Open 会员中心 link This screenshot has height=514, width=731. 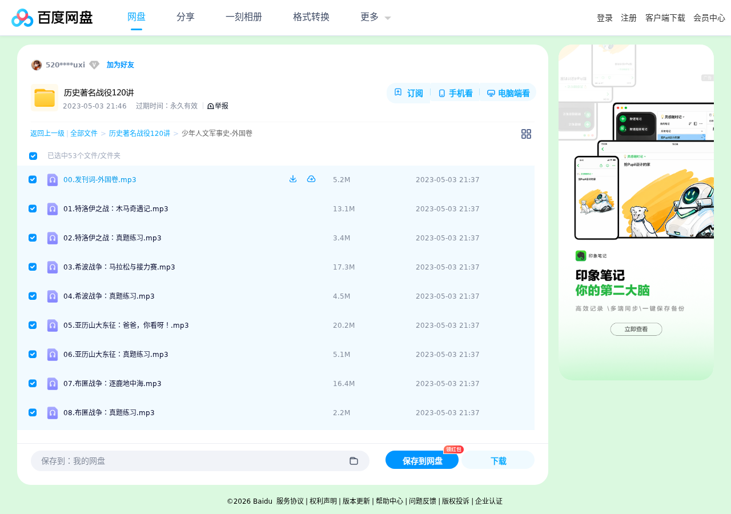click(x=709, y=18)
